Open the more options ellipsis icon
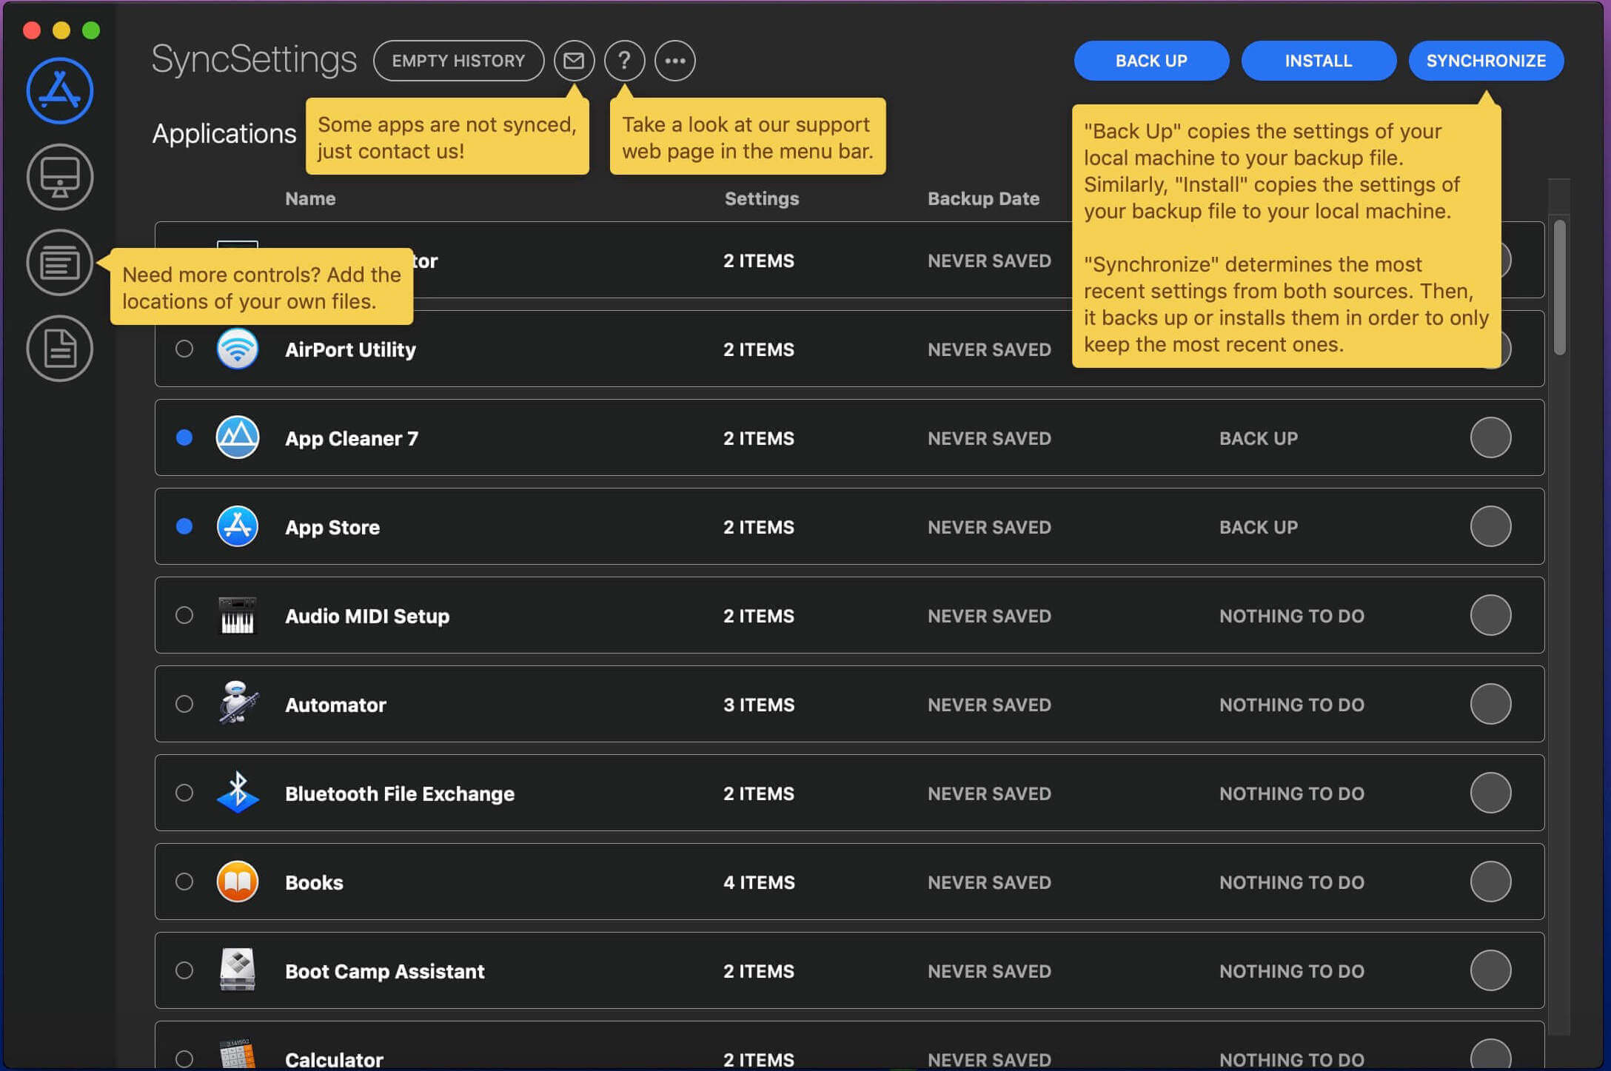Viewport: 1611px width, 1071px height. coord(674,61)
